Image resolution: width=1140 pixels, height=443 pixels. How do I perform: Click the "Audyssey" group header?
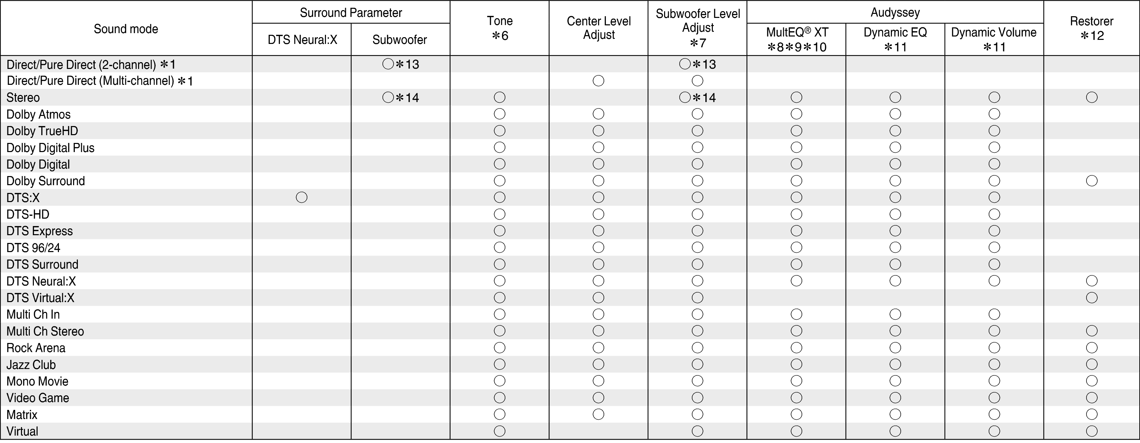(x=895, y=13)
